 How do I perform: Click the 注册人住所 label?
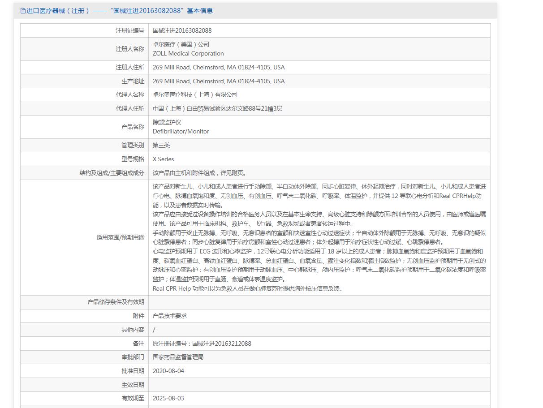pyautogui.click(x=130, y=67)
